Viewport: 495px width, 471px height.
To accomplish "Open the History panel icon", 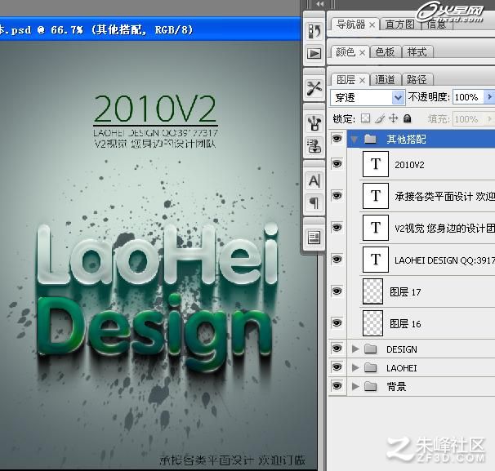I will coord(314,31).
